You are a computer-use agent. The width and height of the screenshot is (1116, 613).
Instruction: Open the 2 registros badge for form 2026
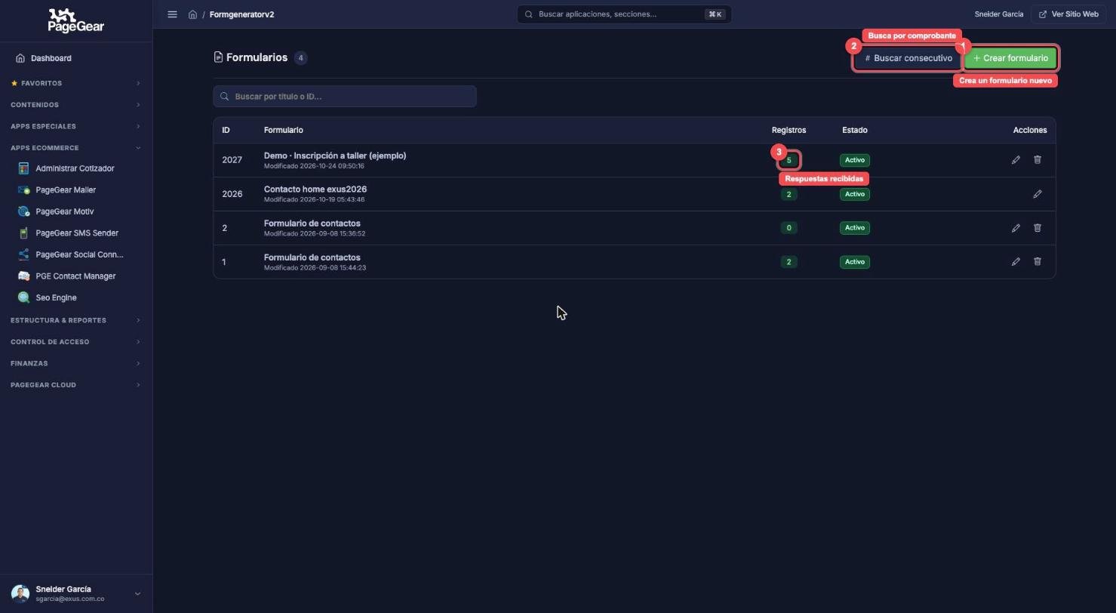click(x=789, y=194)
